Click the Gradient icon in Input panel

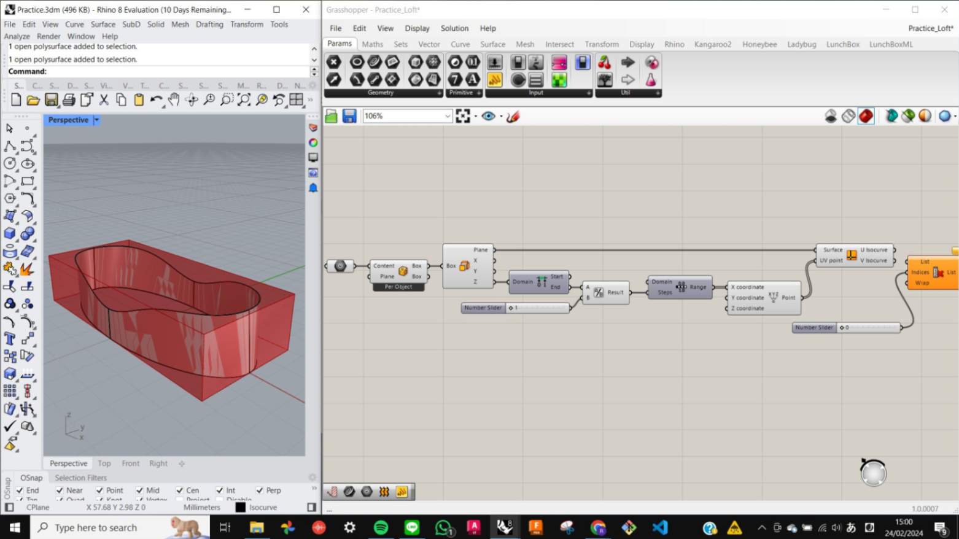point(559,62)
